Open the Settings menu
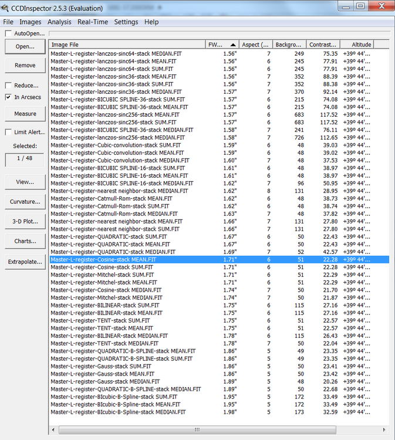 point(126,22)
